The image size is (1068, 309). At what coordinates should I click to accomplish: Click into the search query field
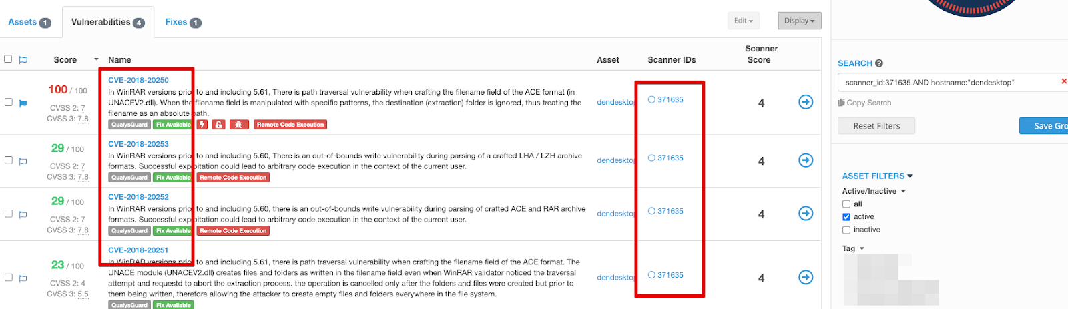[949, 82]
